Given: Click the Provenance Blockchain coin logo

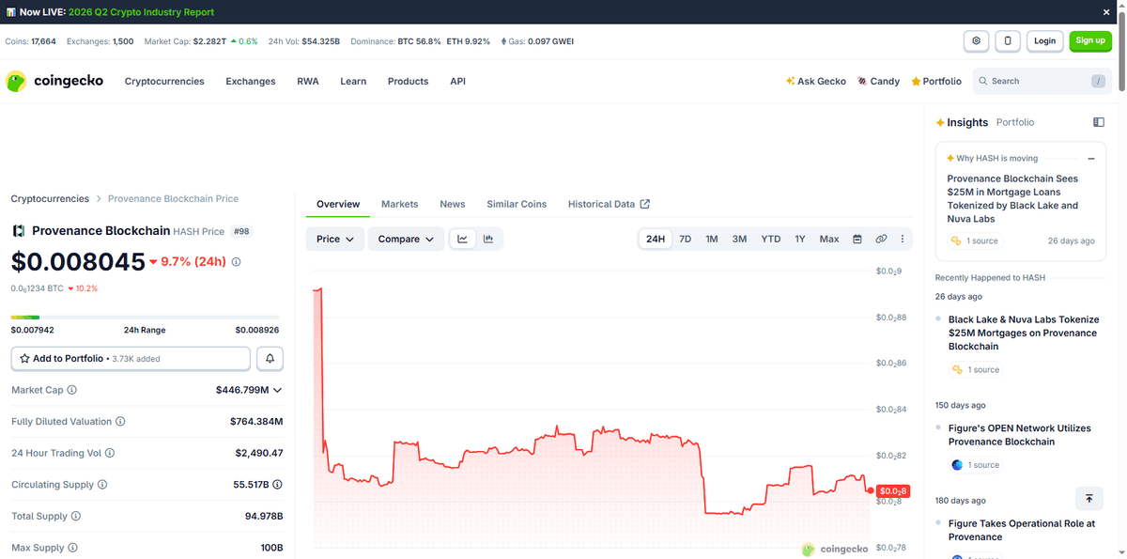Looking at the screenshot, I should click(x=18, y=231).
